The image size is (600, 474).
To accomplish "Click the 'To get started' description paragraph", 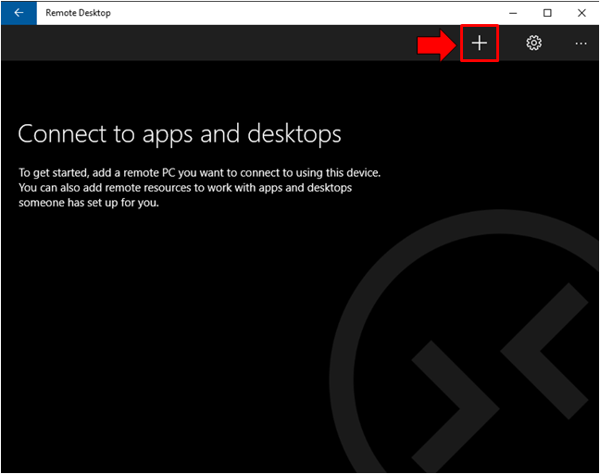I will point(200,187).
